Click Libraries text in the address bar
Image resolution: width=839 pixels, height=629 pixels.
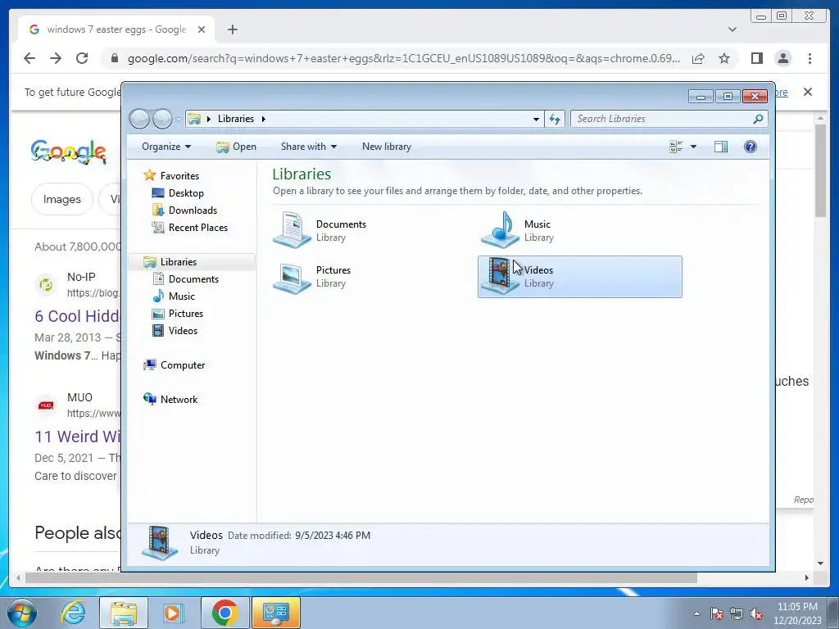pyautogui.click(x=235, y=119)
